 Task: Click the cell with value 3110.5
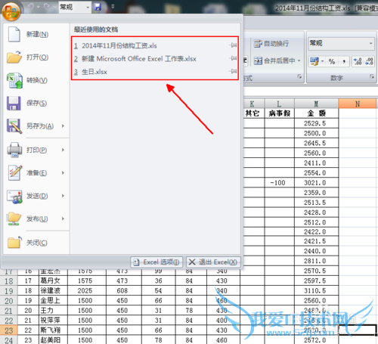(x=316, y=290)
